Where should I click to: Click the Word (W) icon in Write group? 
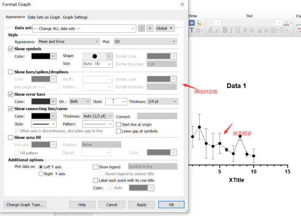click(x=192, y=23)
